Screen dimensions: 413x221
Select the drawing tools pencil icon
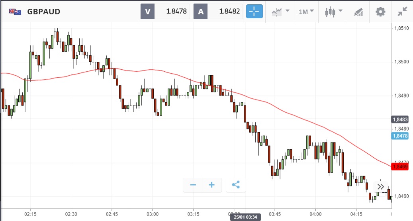click(x=358, y=12)
